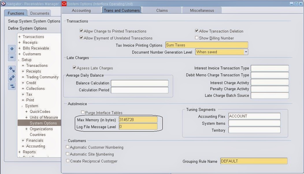This screenshot has height=174, width=304.
Task: Toggle Allow Change to Printed Transactions
Action: tap(81, 31)
